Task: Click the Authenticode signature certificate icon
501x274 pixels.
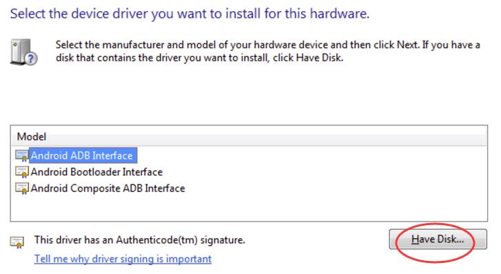Action: click(17, 242)
